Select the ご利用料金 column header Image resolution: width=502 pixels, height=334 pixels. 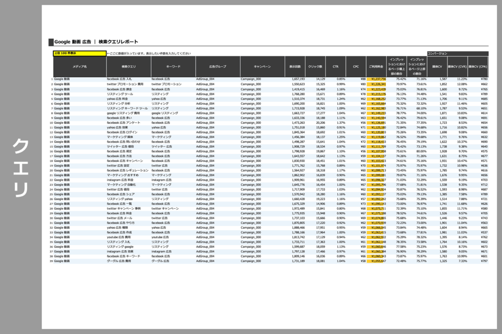click(x=376, y=66)
